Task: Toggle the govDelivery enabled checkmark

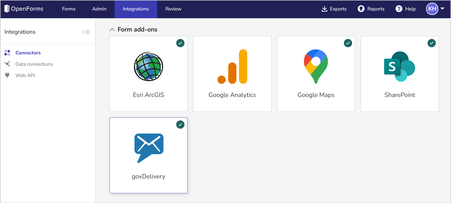Action: tap(180, 125)
